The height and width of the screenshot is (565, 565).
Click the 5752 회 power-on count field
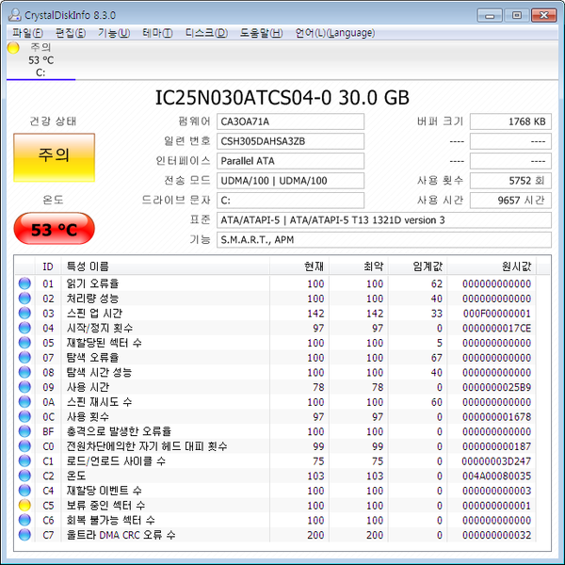pos(510,181)
